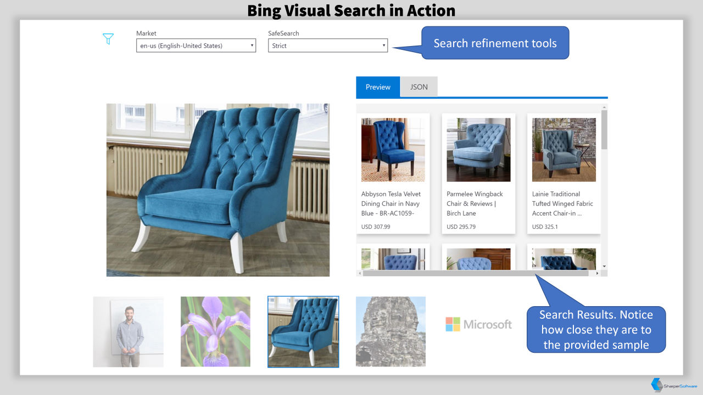Image resolution: width=703 pixels, height=395 pixels.
Task: Select the stone temple sample thumbnail
Action: [x=390, y=332]
